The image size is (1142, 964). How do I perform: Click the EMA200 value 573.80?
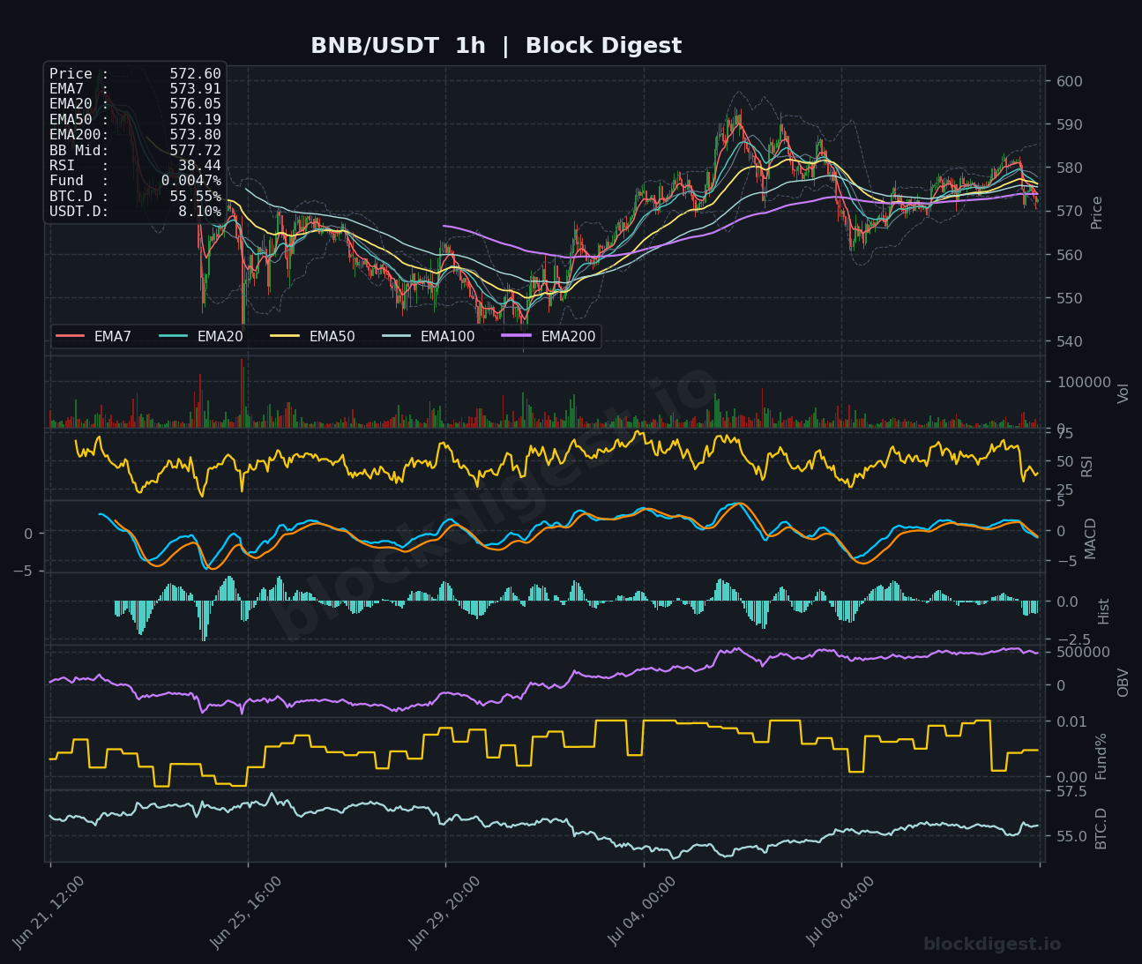[196, 135]
